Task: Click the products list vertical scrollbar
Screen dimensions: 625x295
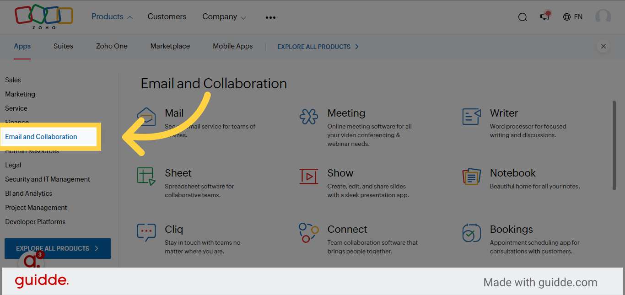Action: (614, 145)
